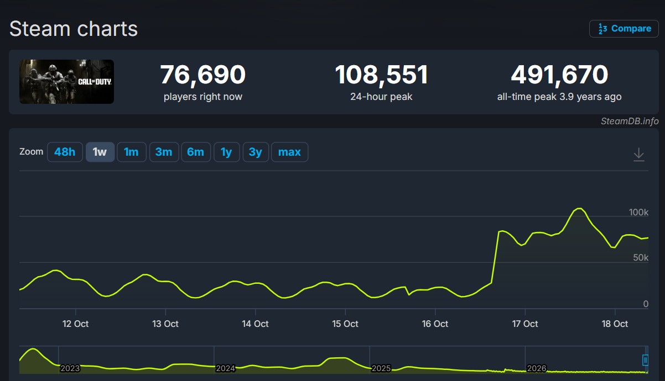Image resolution: width=665 pixels, height=381 pixels.
Task: Click the Call of Duty game thumbnail
Action: pyautogui.click(x=67, y=82)
